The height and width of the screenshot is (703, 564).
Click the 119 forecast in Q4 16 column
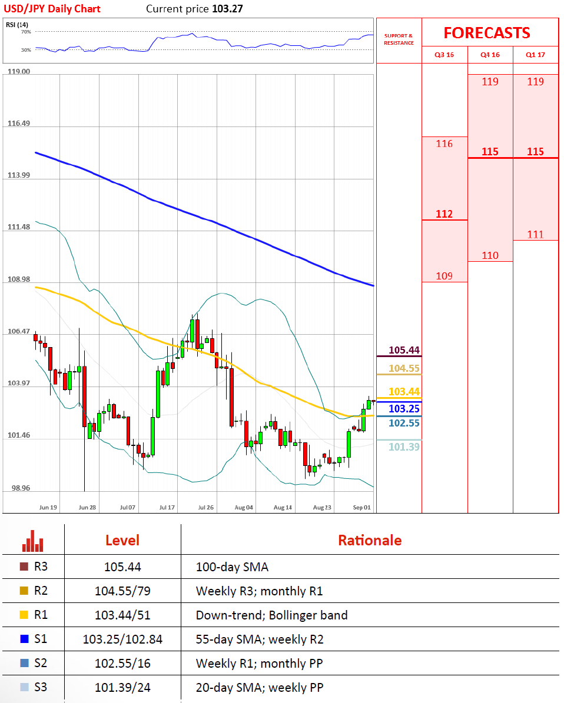[x=490, y=82]
